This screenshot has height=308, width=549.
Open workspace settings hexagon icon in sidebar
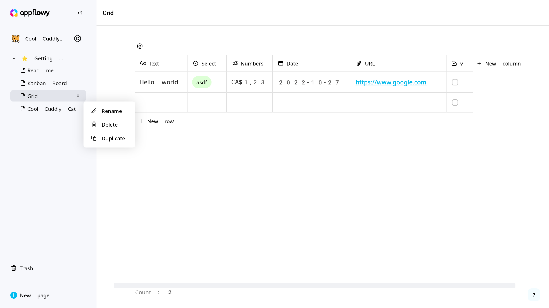coord(77,38)
